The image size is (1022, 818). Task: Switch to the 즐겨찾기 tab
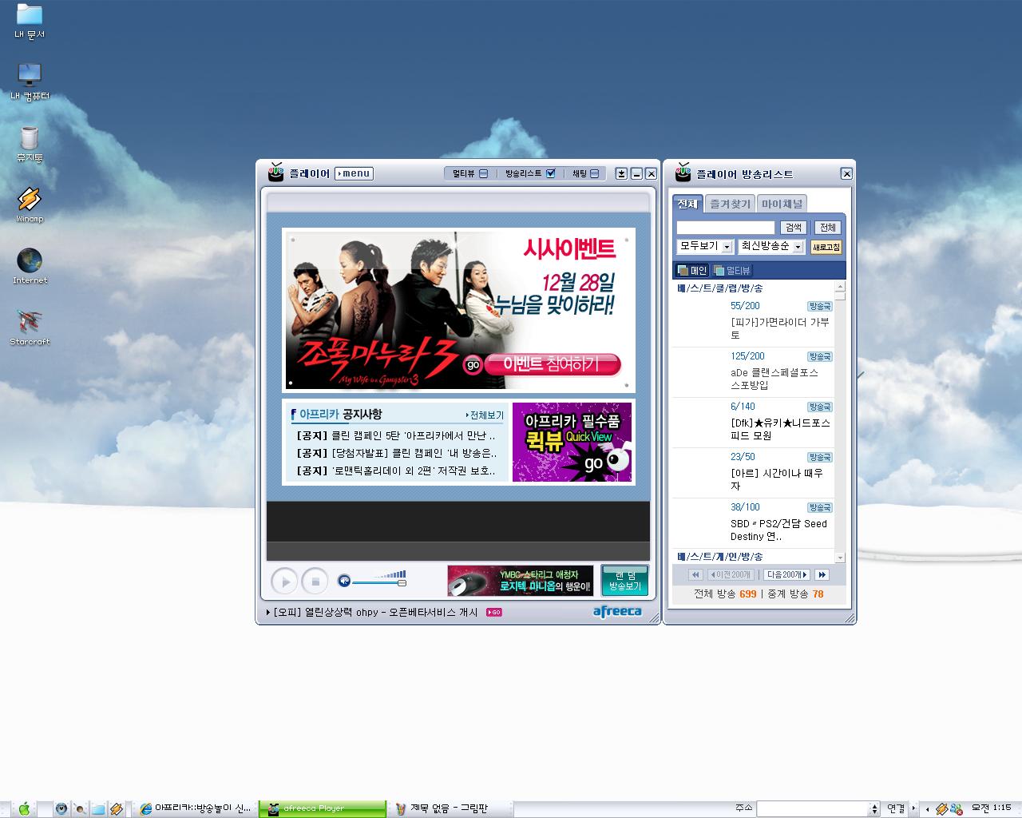[x=730, y=204]
